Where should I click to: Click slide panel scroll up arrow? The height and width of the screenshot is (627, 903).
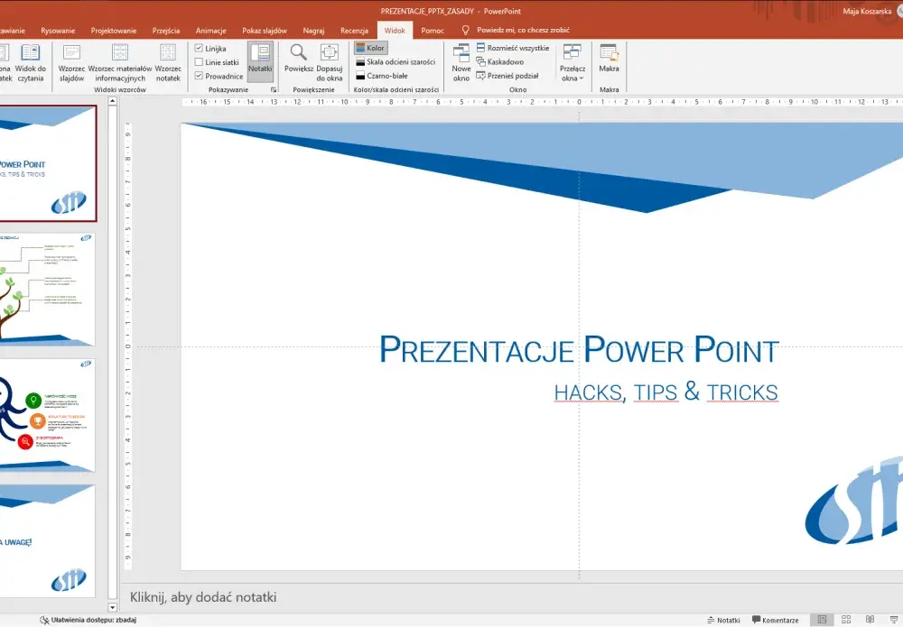[x=112, y=101]
